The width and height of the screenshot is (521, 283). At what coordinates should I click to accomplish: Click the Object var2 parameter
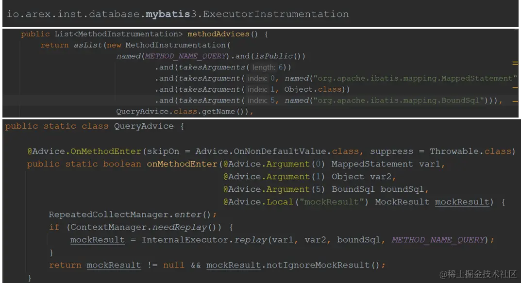pyautogui.click(x=362, y=177)
